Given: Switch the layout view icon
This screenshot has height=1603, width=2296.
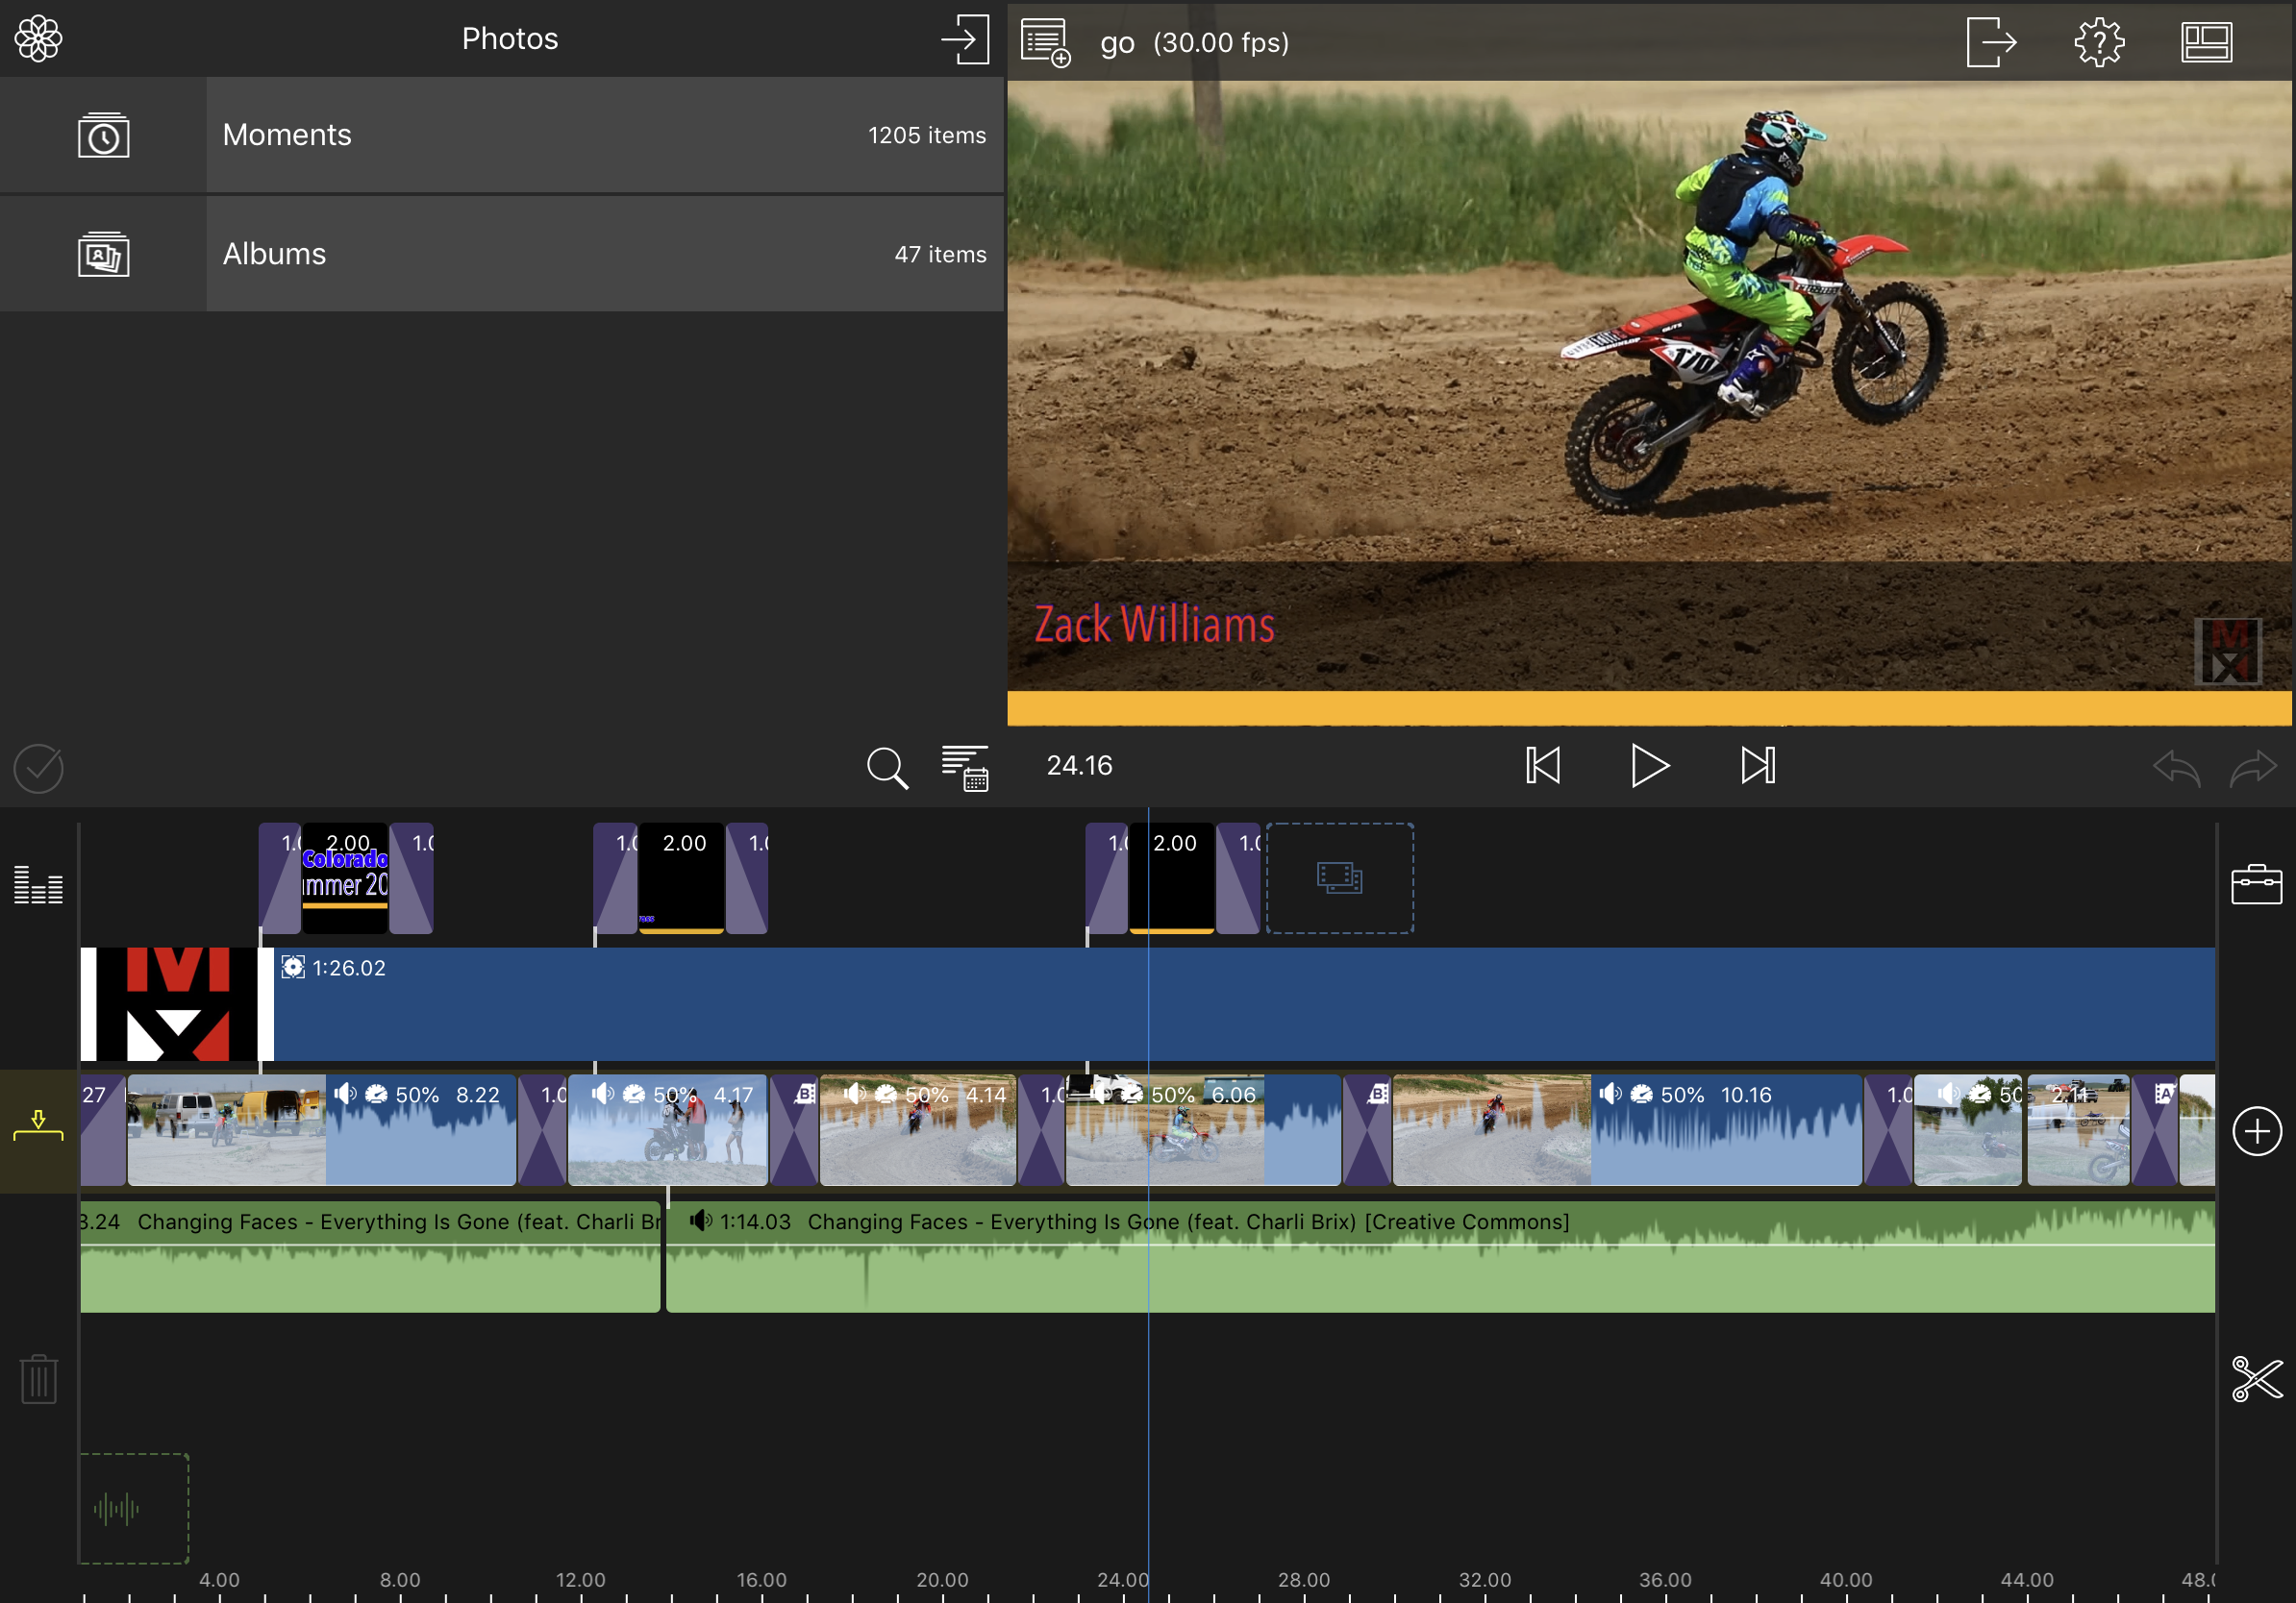Looking at the screenshot, I should 2206,43.
